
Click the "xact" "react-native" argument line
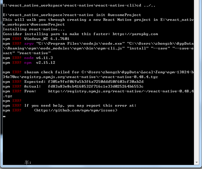pos(27,53)
